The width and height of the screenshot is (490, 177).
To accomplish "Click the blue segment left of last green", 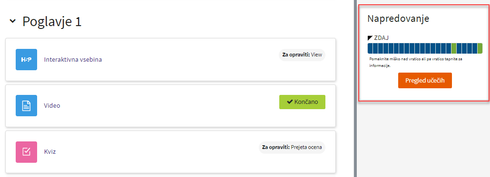I will pyautogui.click(x=475, y=48).
